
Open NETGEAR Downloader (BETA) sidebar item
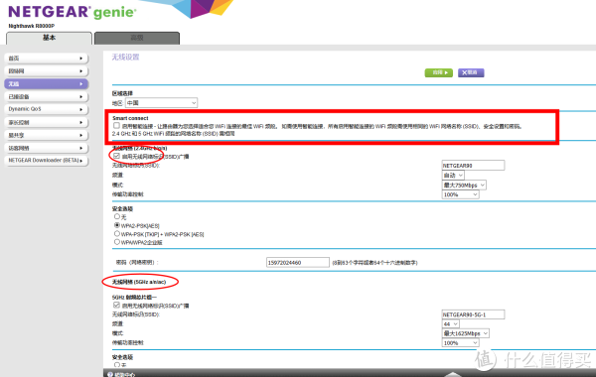(46, 161)
